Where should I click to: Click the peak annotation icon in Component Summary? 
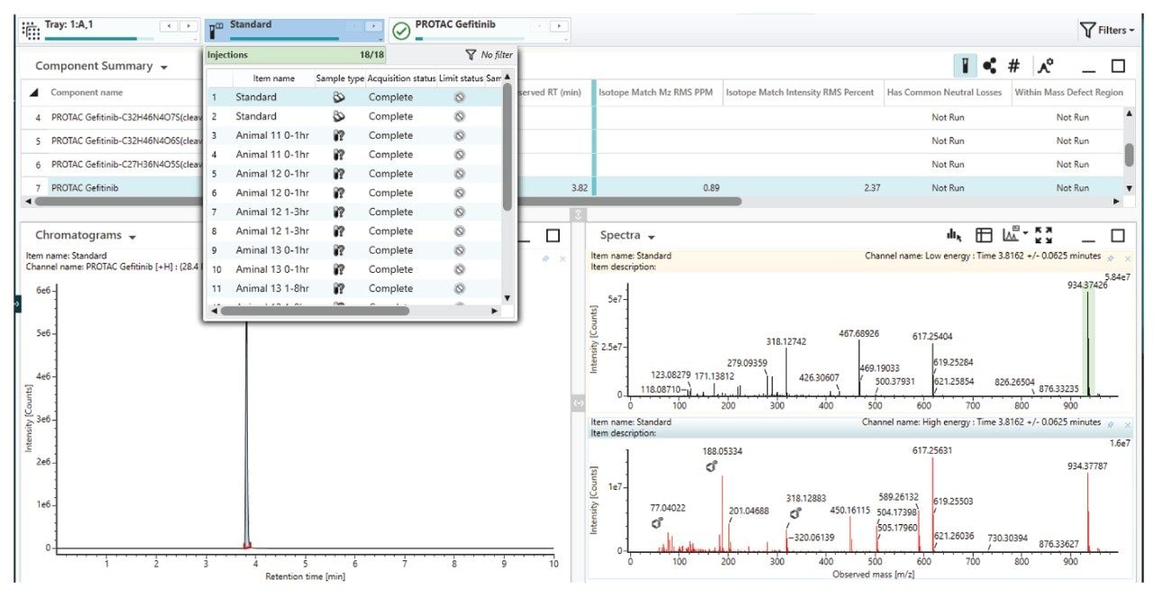point(1045,66)
